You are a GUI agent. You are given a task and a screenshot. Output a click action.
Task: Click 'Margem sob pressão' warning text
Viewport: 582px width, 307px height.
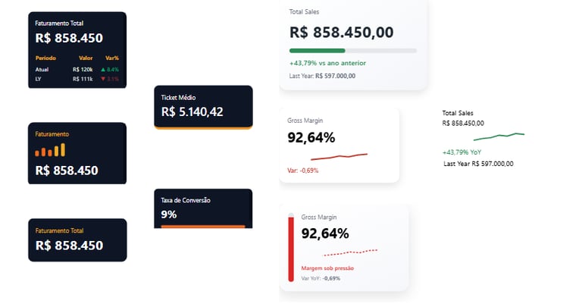click(x=327, y=268)
